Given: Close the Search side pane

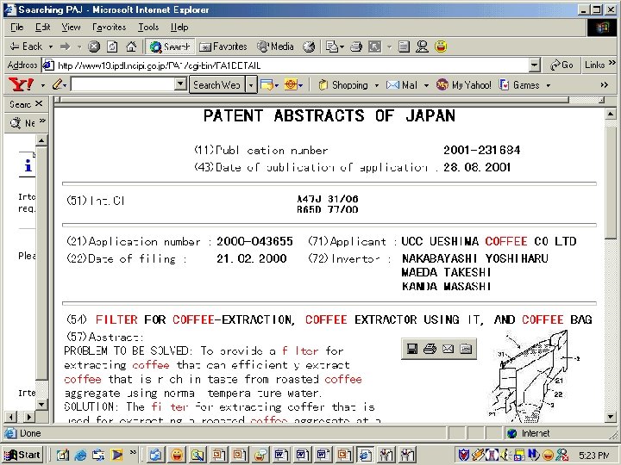Looking at the screenshot, I should coord(39,103).
